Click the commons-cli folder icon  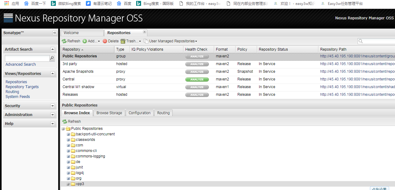tap(73, 151)
